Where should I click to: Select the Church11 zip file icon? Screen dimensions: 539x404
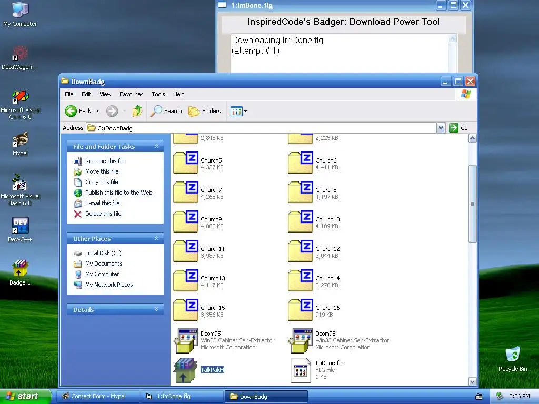(186, 251)
